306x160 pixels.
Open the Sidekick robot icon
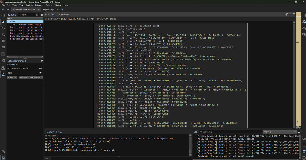coord(304,28)
